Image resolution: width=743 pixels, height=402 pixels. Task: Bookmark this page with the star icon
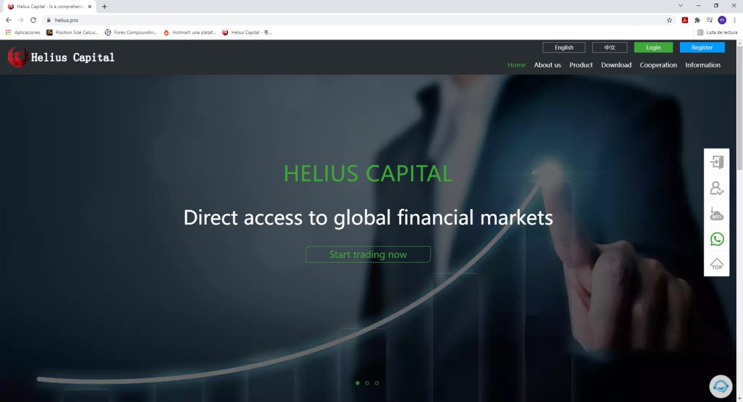[x=669, y=20]
